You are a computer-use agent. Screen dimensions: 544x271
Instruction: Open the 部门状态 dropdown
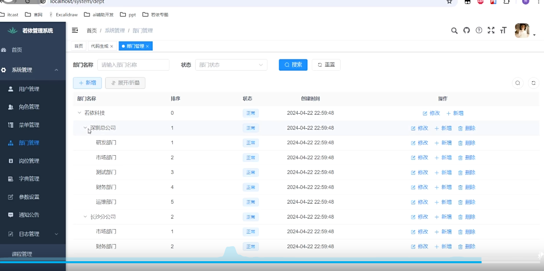coord(231,65)
